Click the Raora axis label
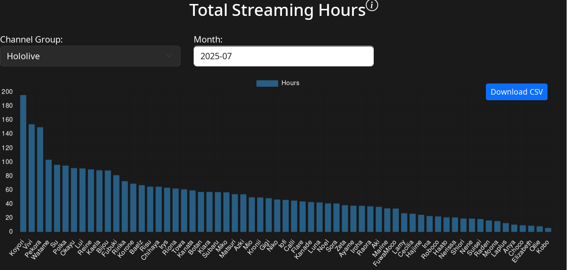Image resolution: width=567 pixels, height=270 pixels. coord(365,247)
